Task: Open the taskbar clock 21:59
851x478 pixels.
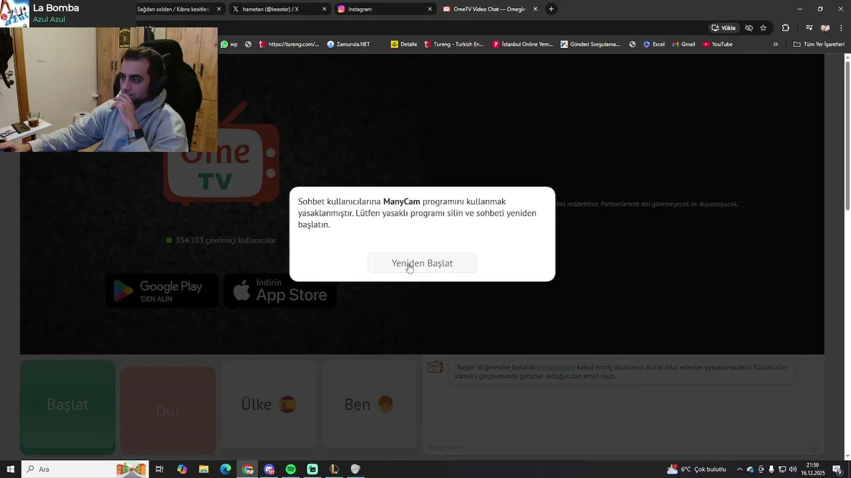Action: click(x=812, y=469)
